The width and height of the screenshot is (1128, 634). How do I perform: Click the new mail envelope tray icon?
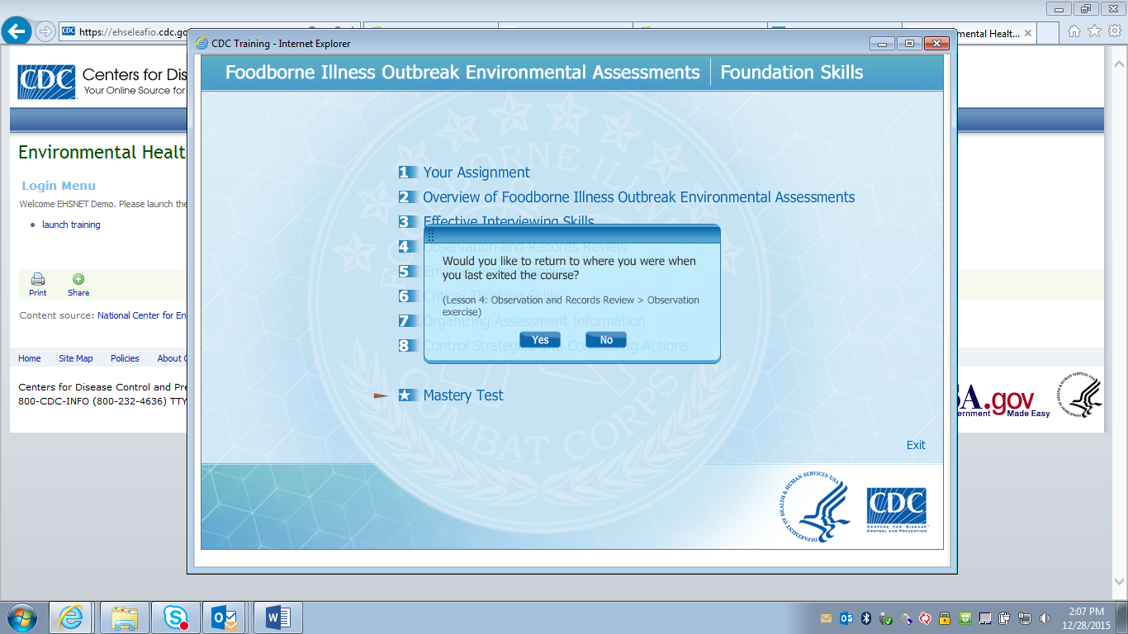(826, 618)
